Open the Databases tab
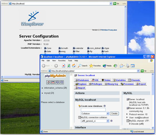Screen dimensions: 156x135 (82, 80)
